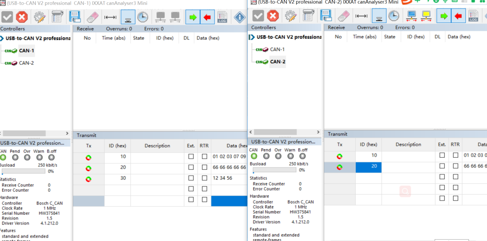Click the double-arrow width icon in CAN-1 toolbar
The width and height of the screenshot is (487, 241).
[110, 17]
